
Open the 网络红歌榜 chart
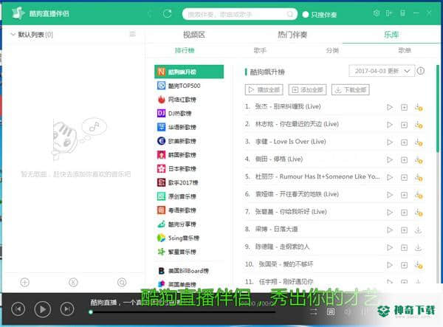[189, 100]
